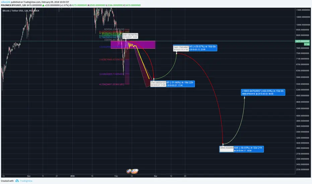The height and width of the screenshot is (184, 312).
Task: Click the 3.618 Fibonacci level label
Action: click(x=111, y=74)
